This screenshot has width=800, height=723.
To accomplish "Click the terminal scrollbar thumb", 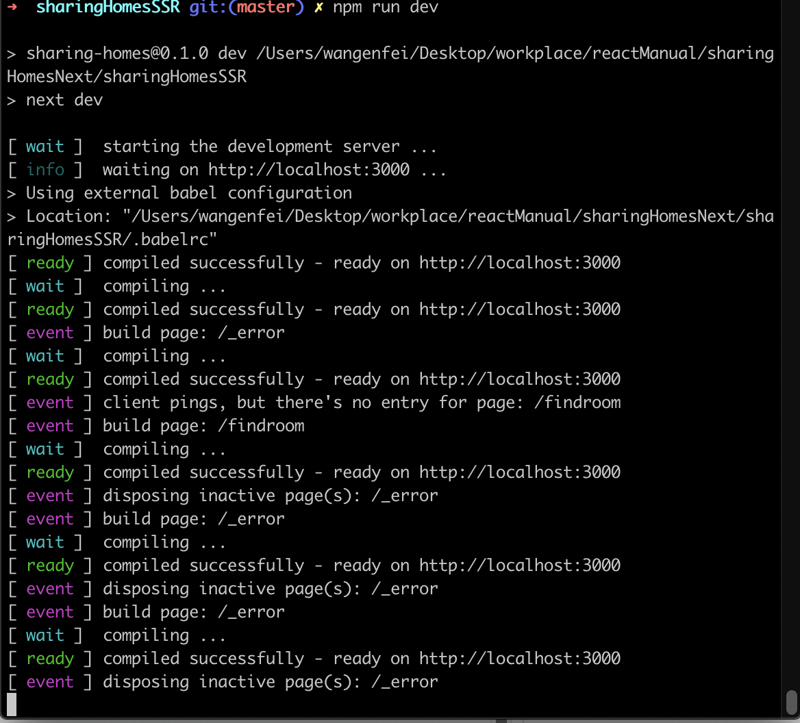I will pyautogui.click(x=791, y=703).
